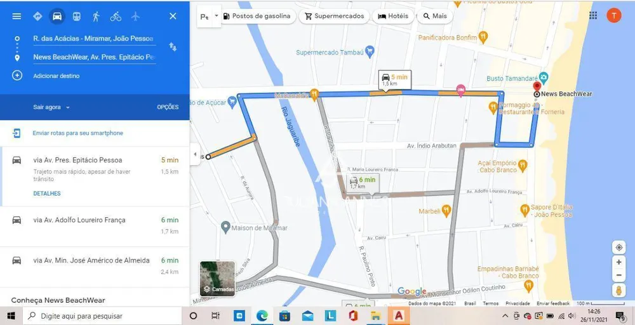The image size is (635, 325).
Task: Filter by Hotéis chip
Action: [393, 17]
